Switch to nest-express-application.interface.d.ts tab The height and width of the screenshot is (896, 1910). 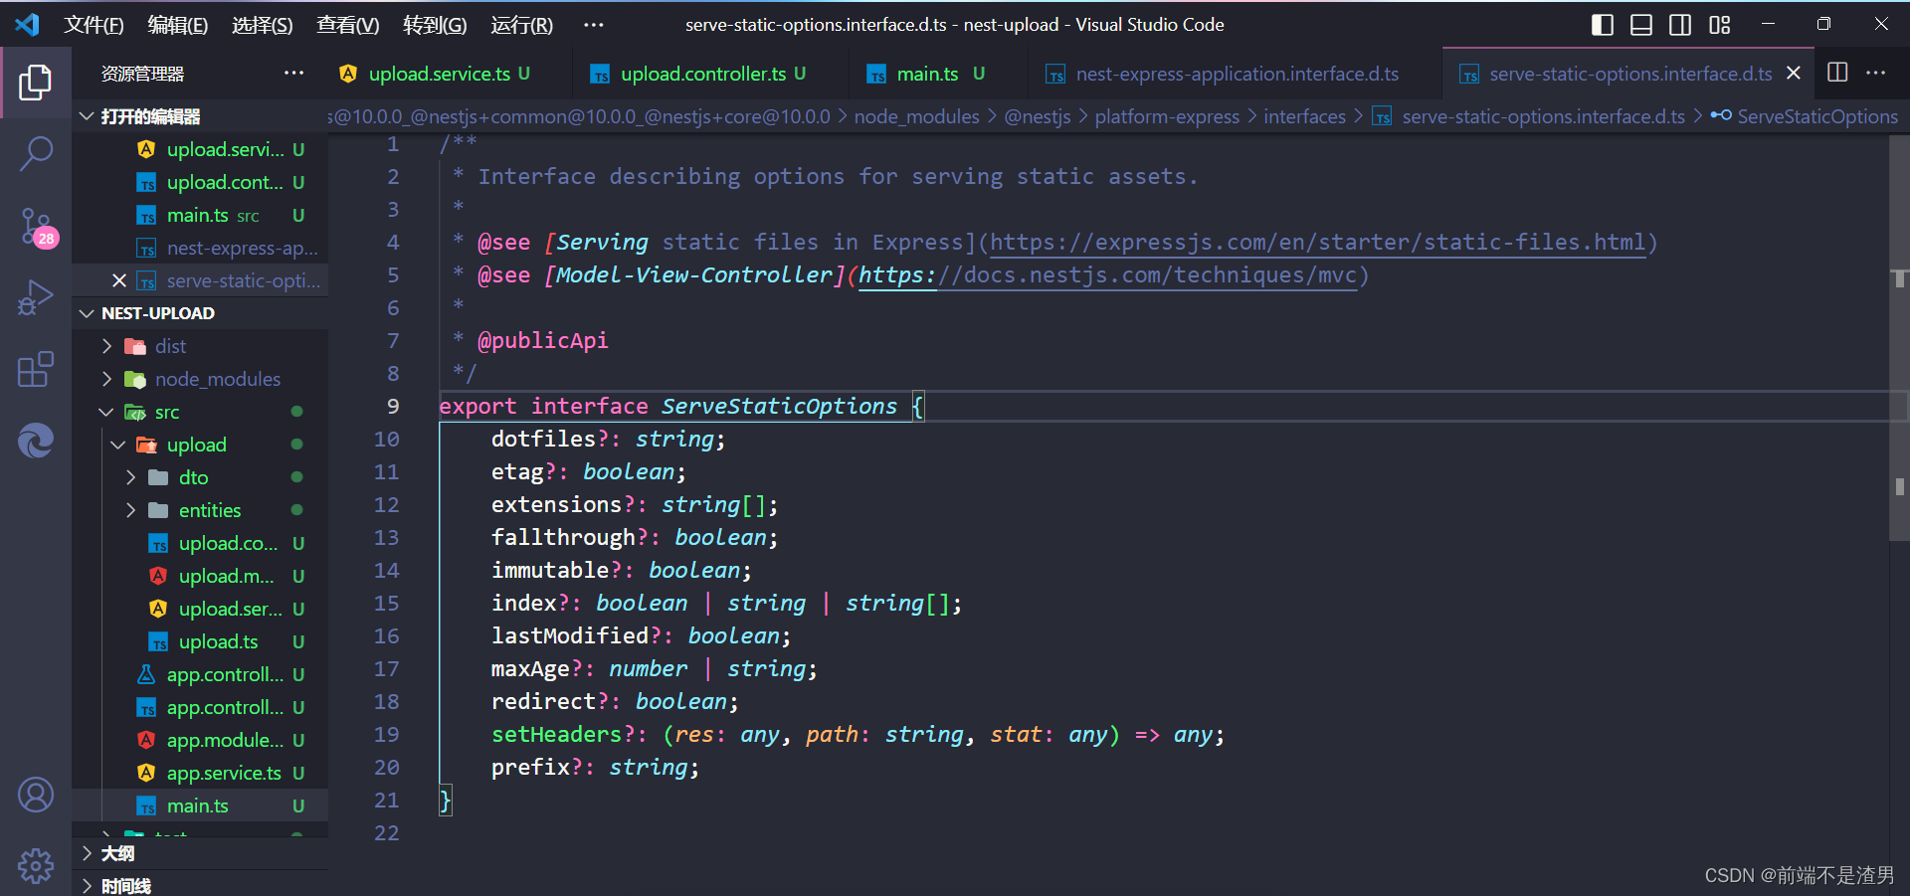pos(1237,74)
